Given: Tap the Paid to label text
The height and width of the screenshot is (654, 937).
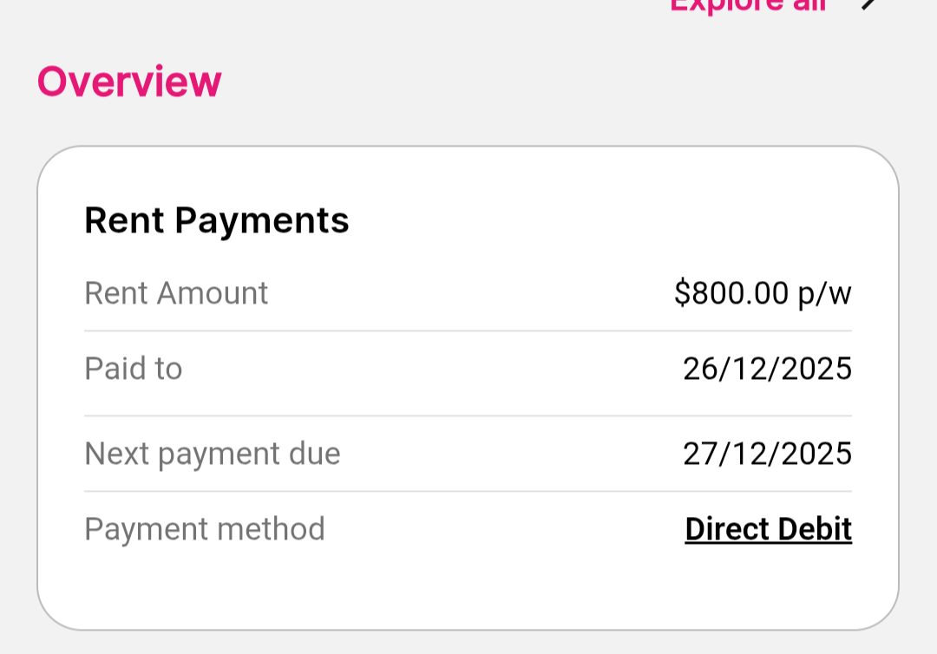Looking at the screenshot, I should tap(133, 369).
